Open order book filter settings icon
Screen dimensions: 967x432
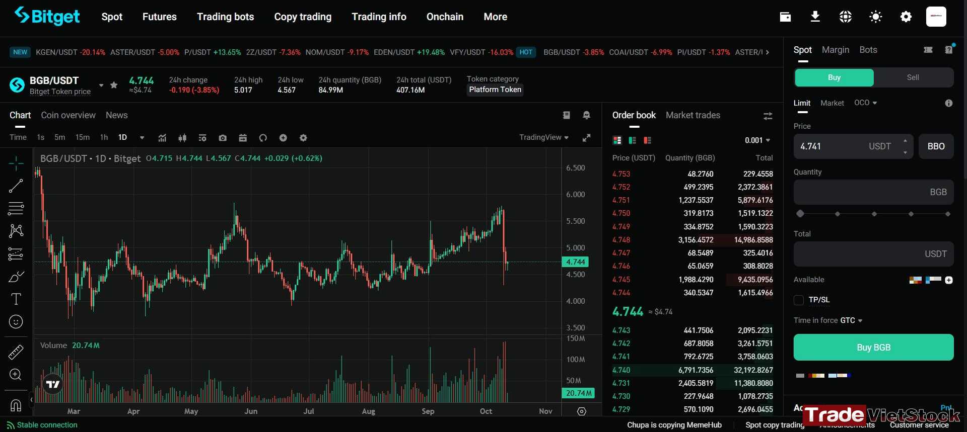[x=768, y=116]
